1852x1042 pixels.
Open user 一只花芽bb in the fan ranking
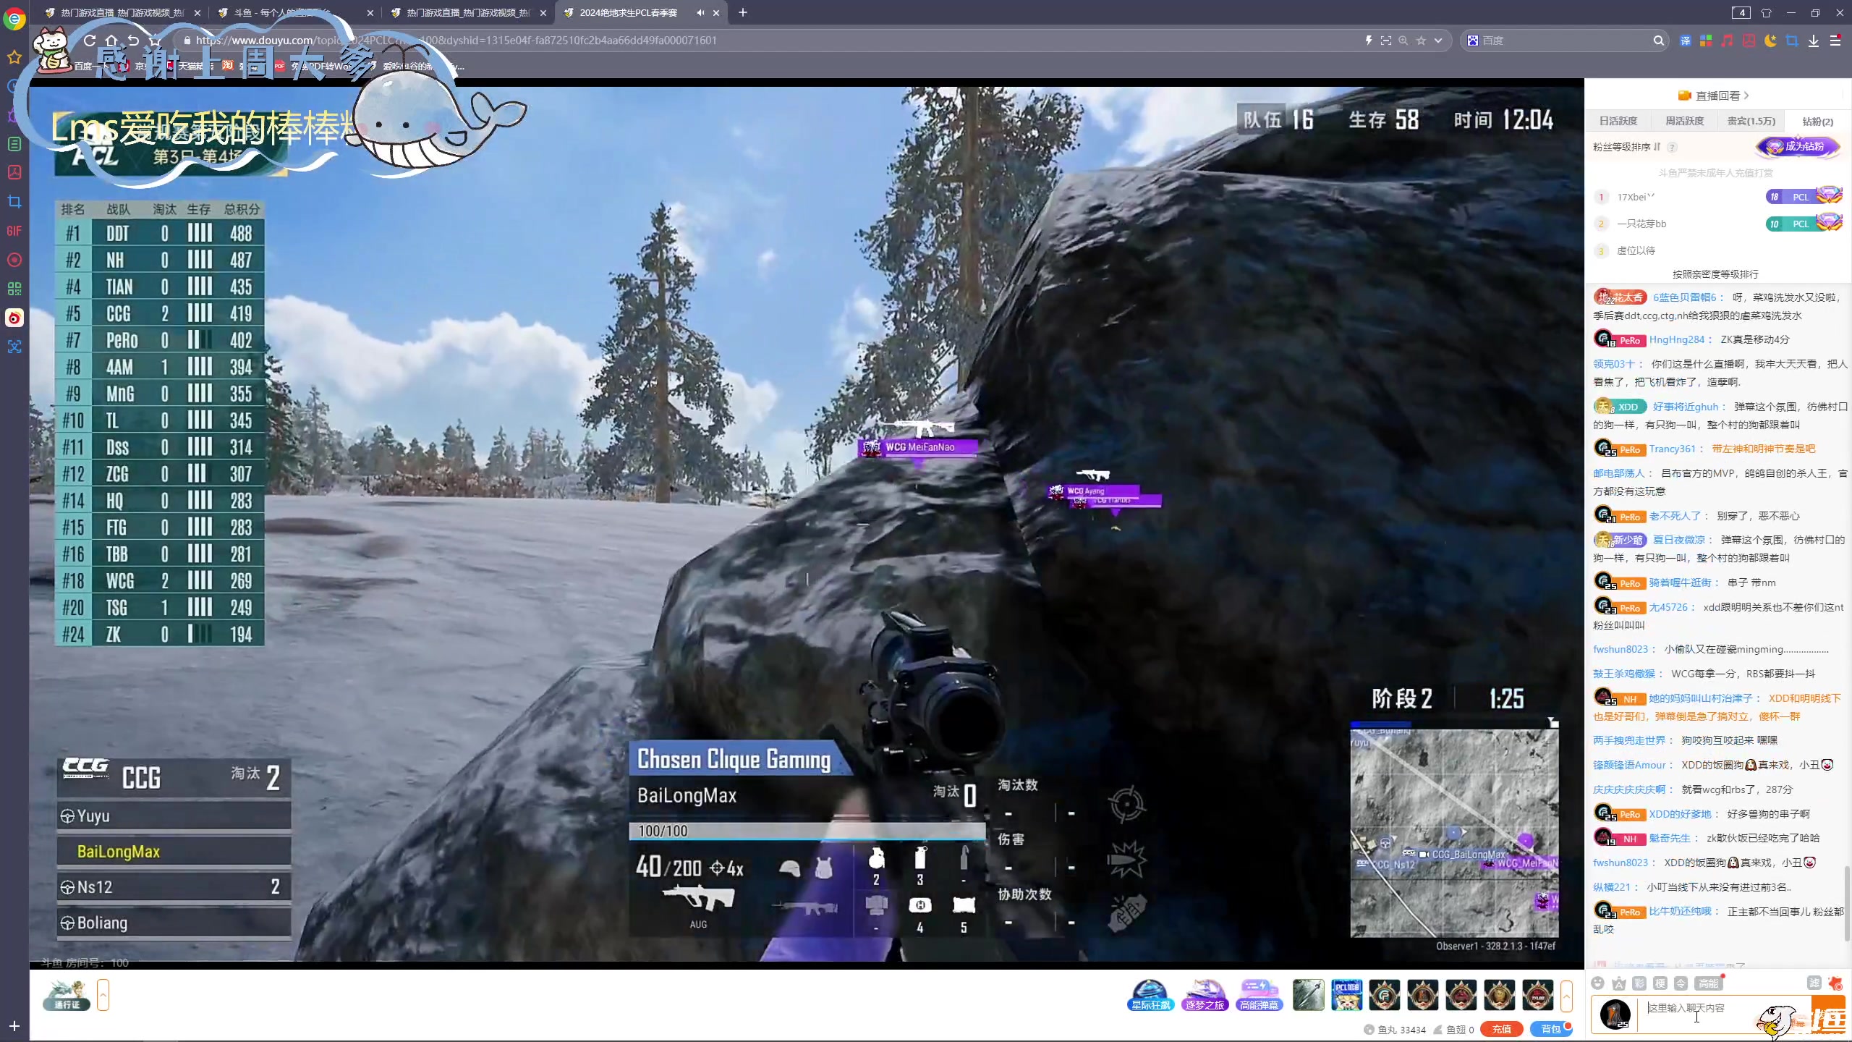(x=1641, y=224)
